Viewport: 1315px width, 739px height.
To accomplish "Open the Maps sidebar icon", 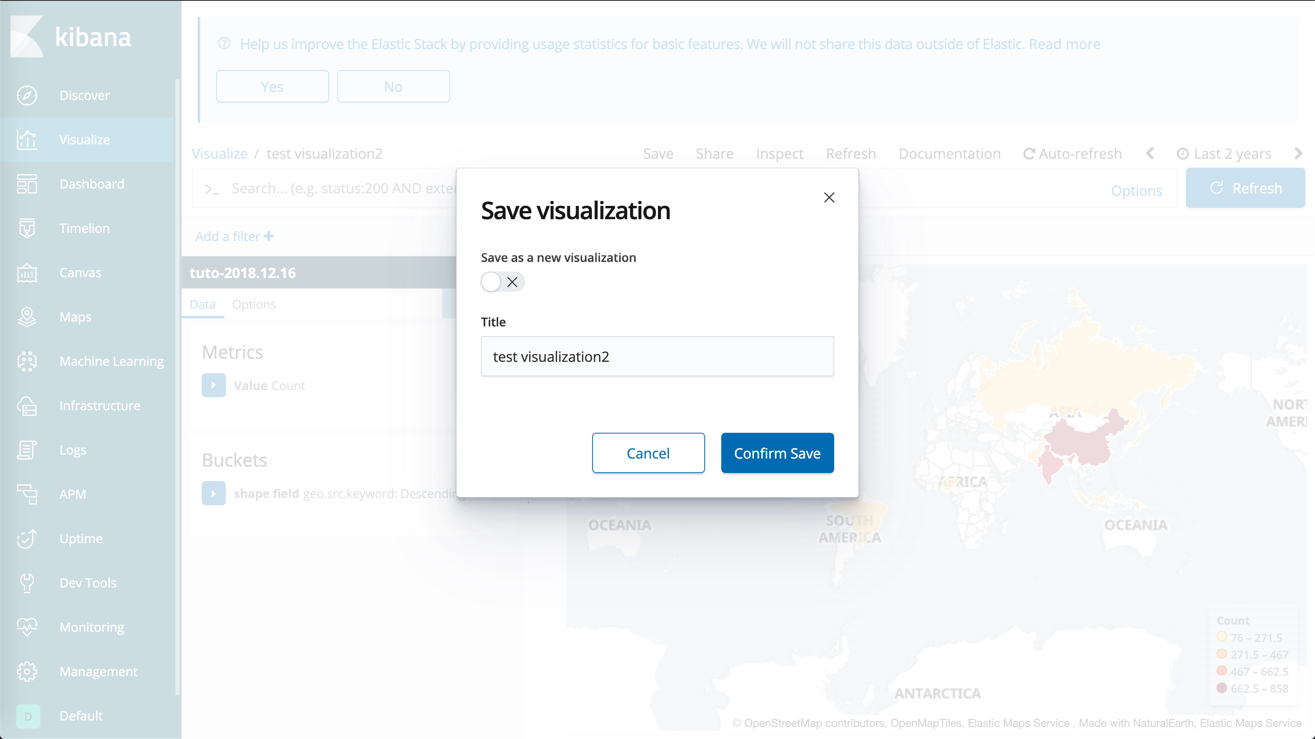I will [27, 317].
